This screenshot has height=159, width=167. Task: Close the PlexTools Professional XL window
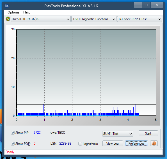pos(157,5)
